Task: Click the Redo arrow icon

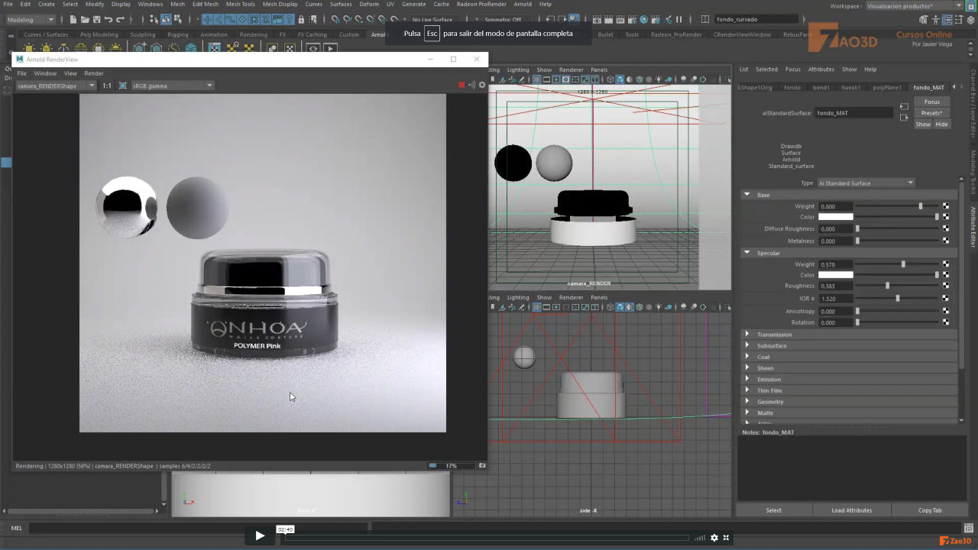Action: tap(121, 19)
